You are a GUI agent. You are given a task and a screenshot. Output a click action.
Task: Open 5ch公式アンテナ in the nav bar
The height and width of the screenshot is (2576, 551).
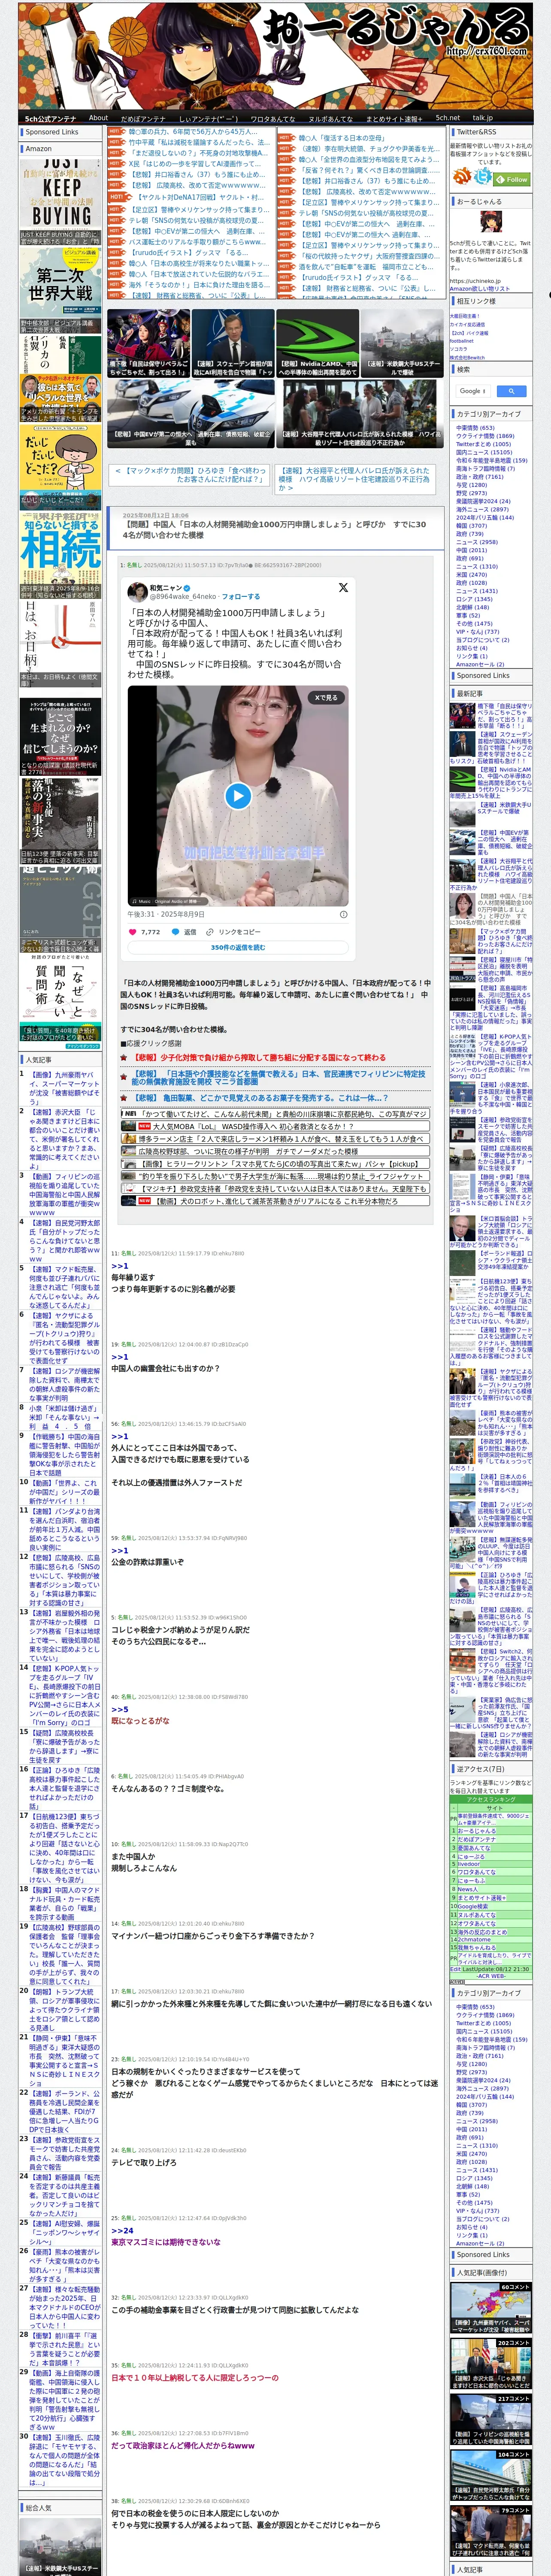coord(50,118)
